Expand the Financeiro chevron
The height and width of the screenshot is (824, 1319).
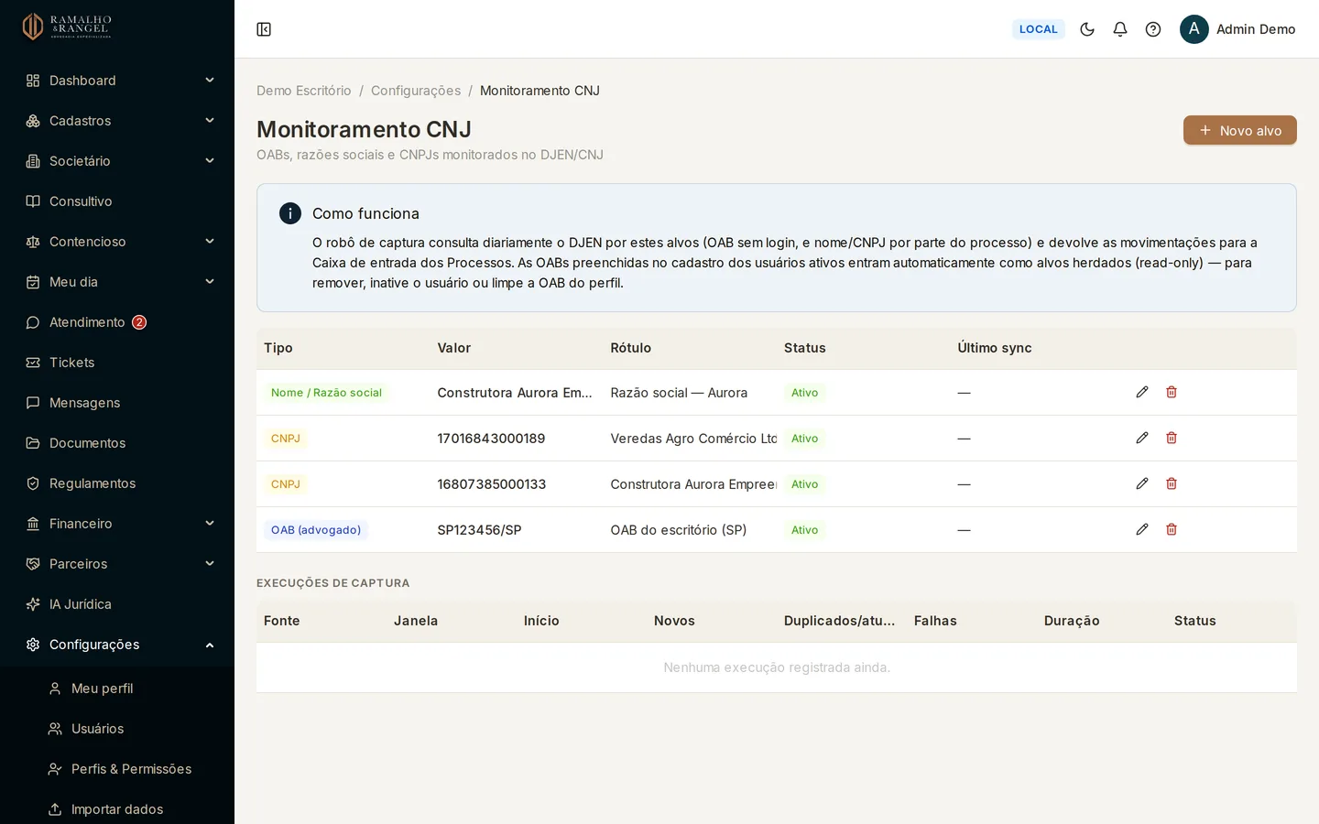click(210, 524)
